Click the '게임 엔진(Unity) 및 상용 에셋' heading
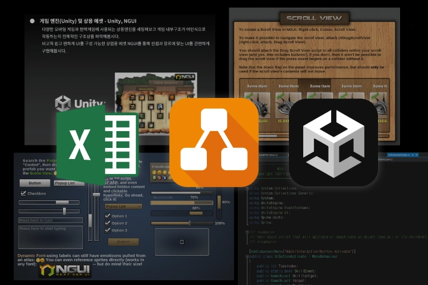 coord(88,21)
